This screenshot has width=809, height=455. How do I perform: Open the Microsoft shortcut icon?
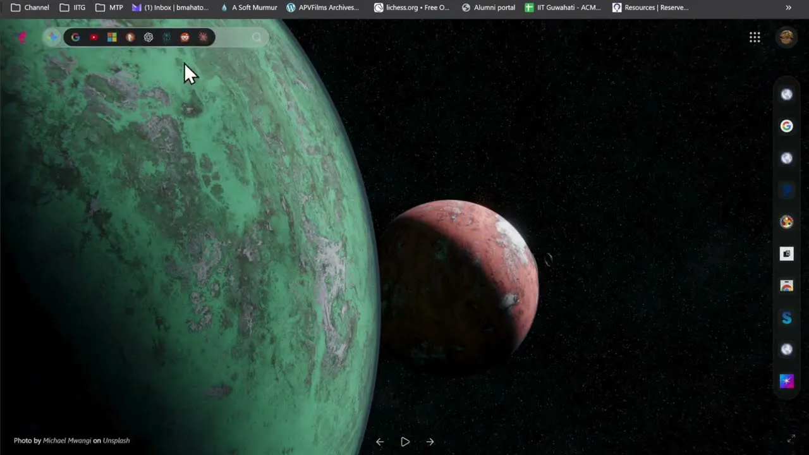[112, 37]
